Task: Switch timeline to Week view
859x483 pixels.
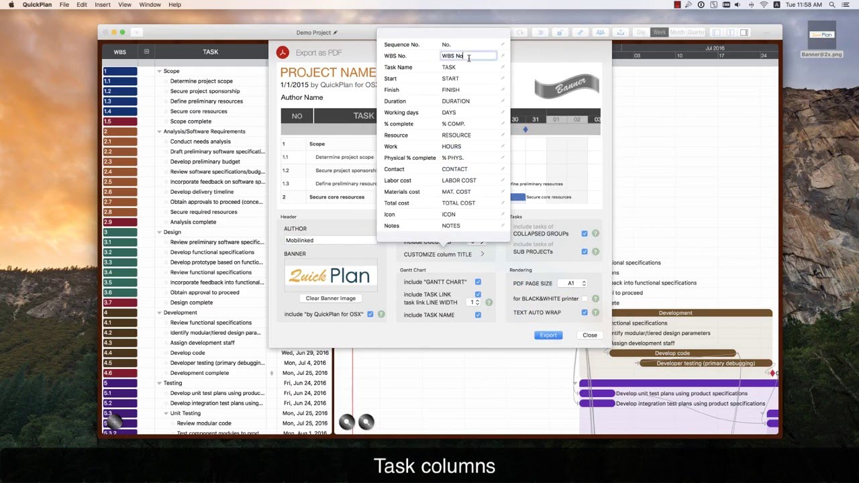Action: (660, 32)
